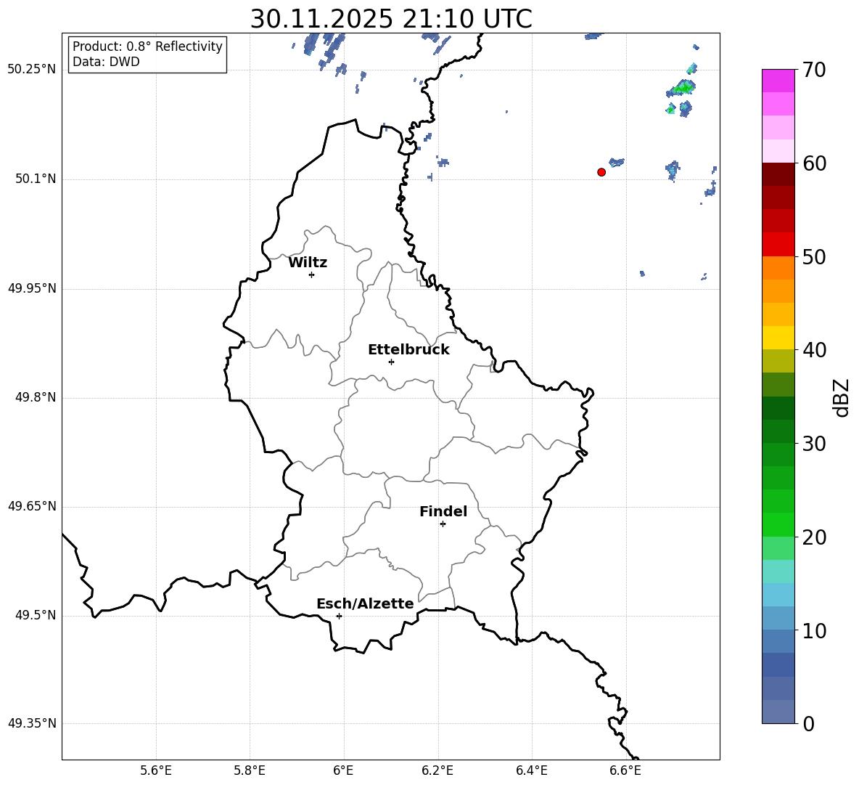Click the 49.95°N latitude label
This screenshot has width=859, height=785.
[x=32, y=288]
